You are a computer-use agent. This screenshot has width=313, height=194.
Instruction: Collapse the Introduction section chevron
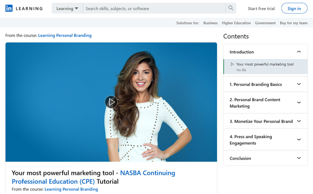click(299, 52)
